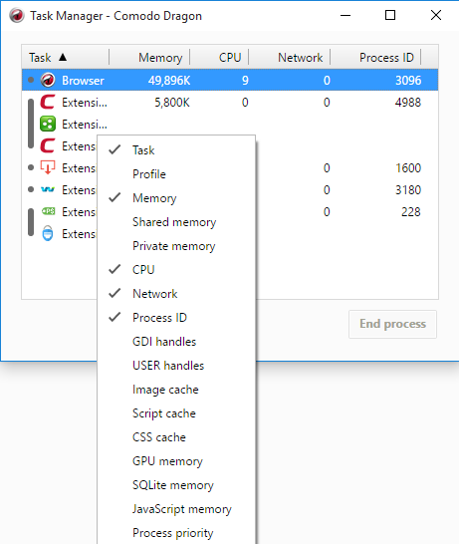The height and width of the screenshot is (544, 459).
Task: Uncheck the Memory column option
Action: pyautogui.click(x=154, y=198)
